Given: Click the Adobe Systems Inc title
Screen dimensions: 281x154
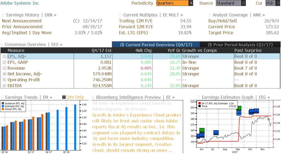Looking at the screenshot, I should pyautogui.click(x=19, y=3).
